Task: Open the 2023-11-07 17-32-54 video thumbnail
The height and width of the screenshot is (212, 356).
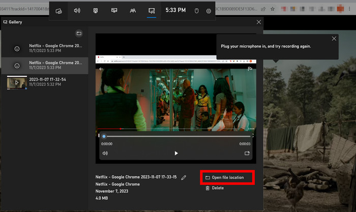Action: coord(17,82)
